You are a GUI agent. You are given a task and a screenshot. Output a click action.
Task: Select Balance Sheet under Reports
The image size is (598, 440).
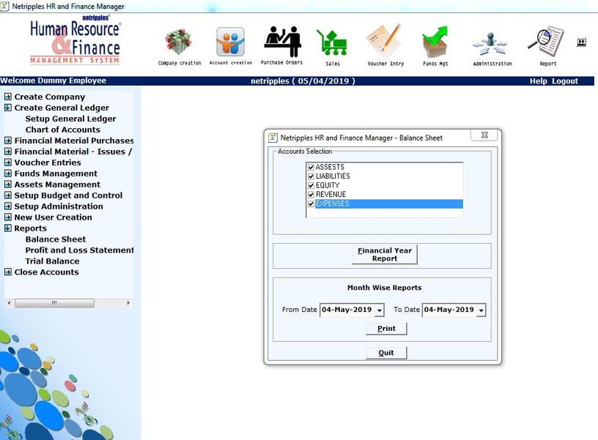[x=56, y=239]
